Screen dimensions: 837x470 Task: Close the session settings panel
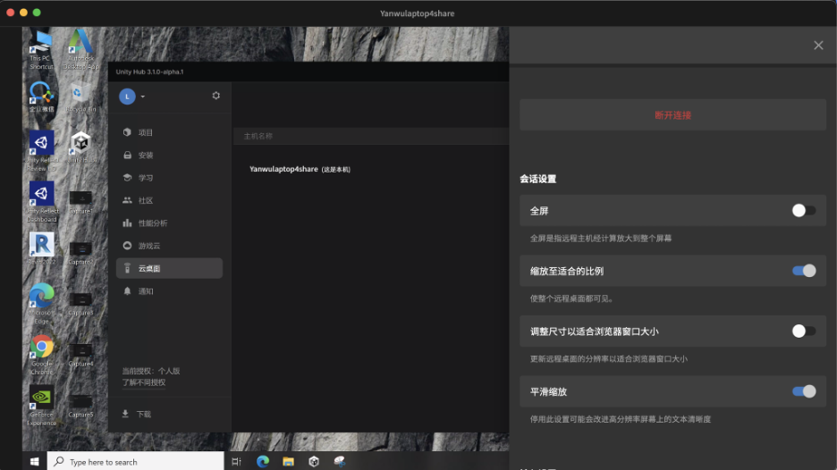(818, 46)
